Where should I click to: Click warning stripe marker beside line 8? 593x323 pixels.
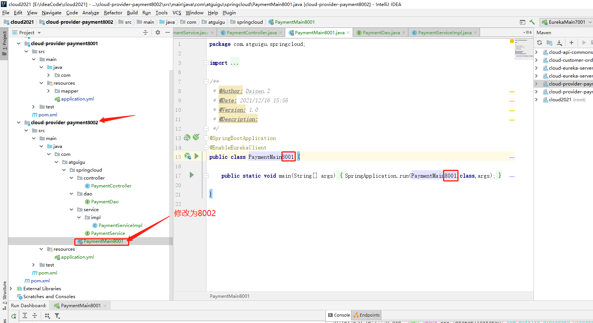512,91
